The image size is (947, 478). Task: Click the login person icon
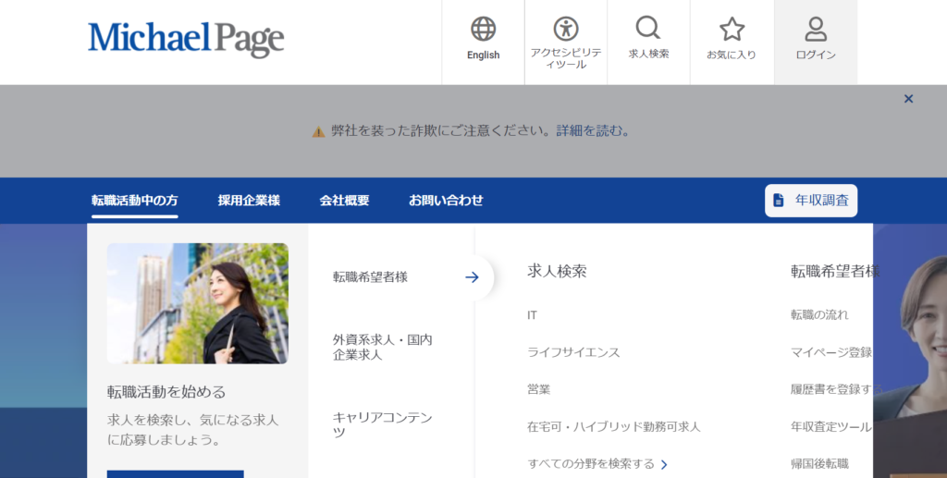pyautogui.click(x=816, y=30)
